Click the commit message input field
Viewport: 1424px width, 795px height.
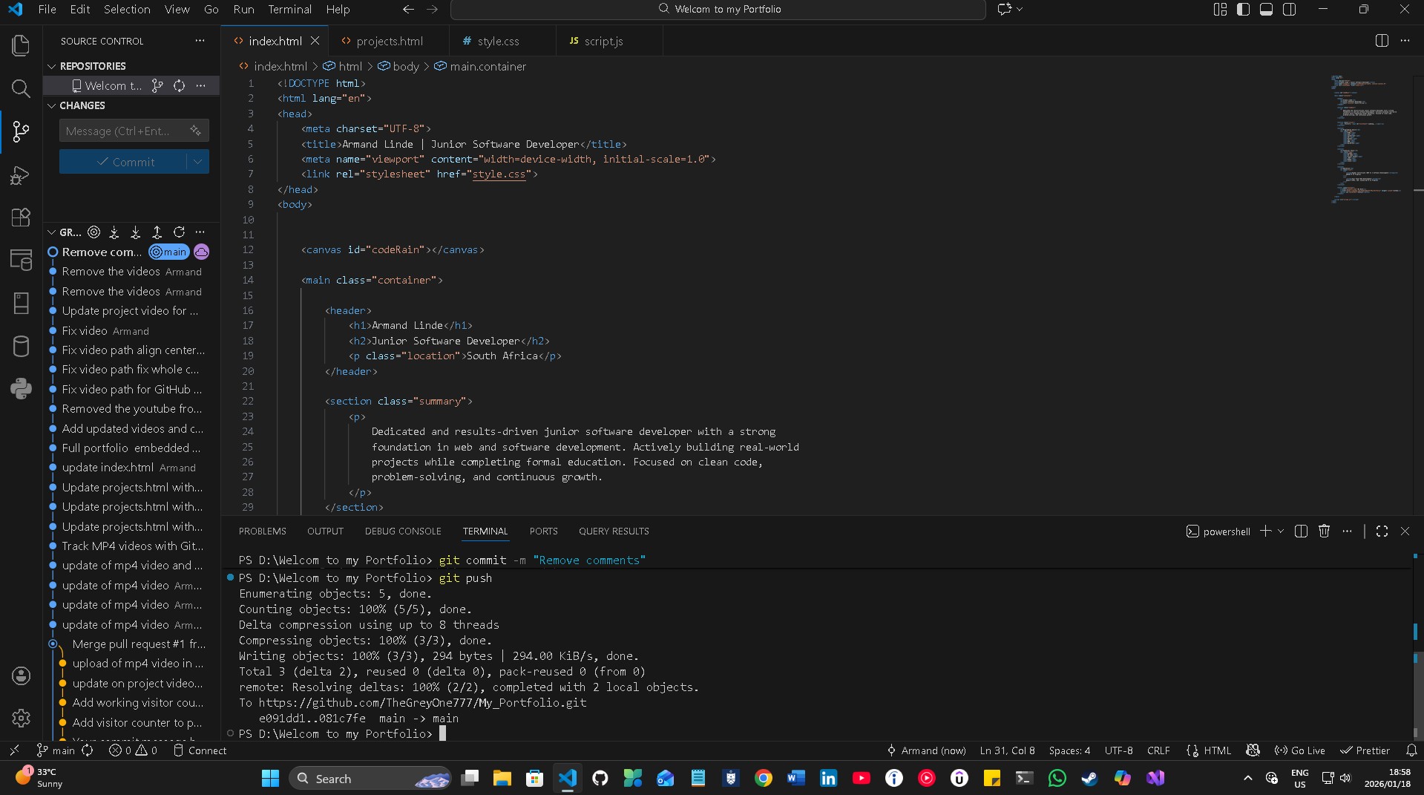(122, 131)
